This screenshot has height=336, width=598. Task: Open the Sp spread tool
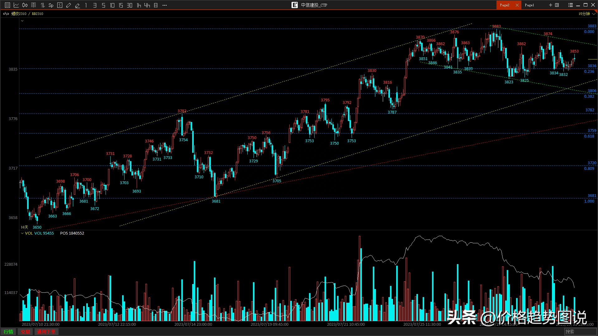coord(51,5)
